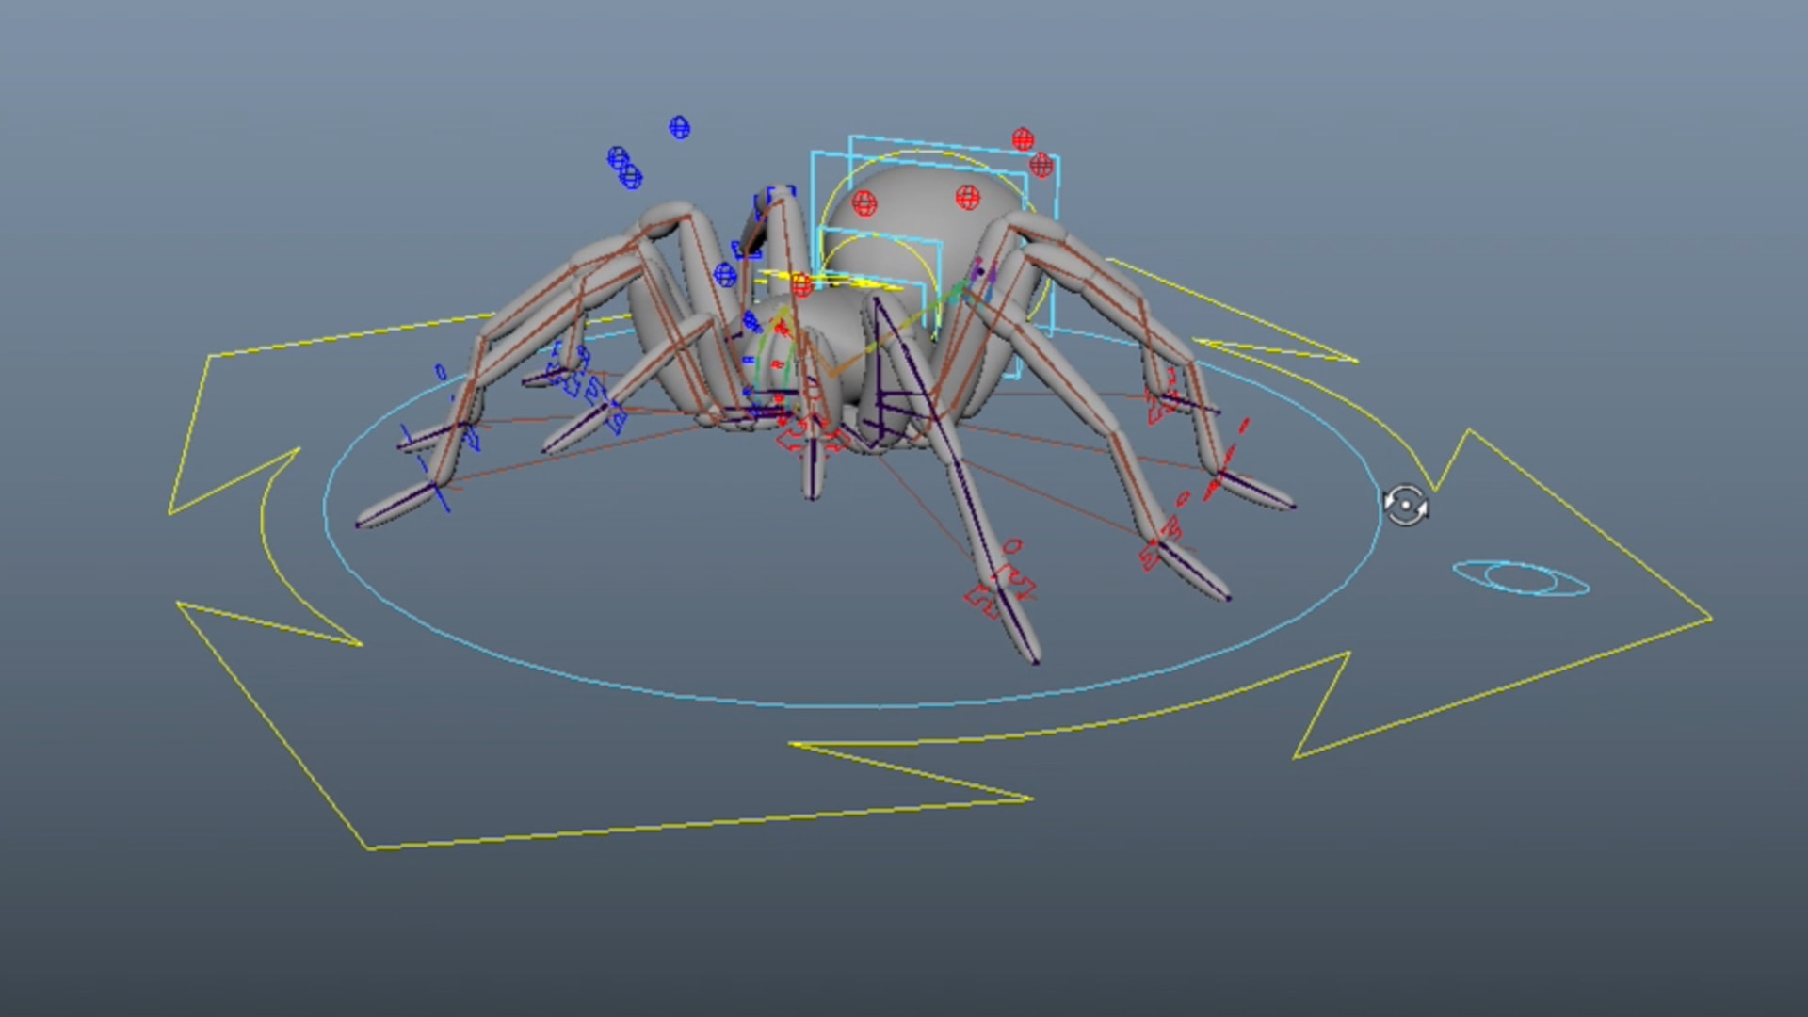Click red sphere control on abdomen's right side
The image size is (1808, 1017).
click(x=967, y=198)
